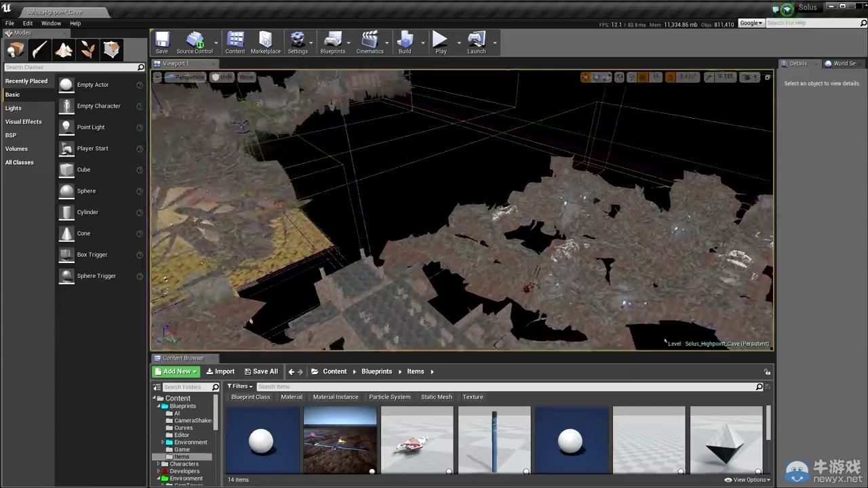The height and width of the screenshot is (488, 868).
Task: Expand the Developers folder
Action: pos(159,471)
